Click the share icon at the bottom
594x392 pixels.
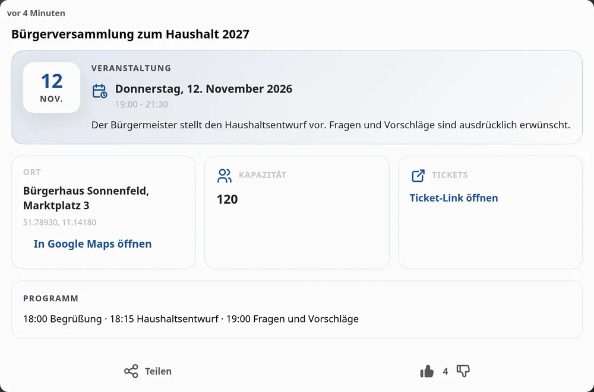(131, 371)
